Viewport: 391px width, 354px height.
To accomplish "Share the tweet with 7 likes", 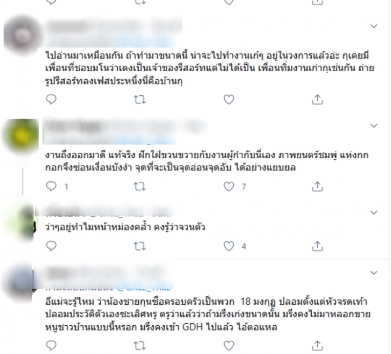I will (x=317, y=186).
